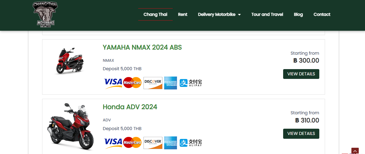The image size is (365, 154).
Task: Go to Tour and Travel page
Action: click(x=267, y=14)
